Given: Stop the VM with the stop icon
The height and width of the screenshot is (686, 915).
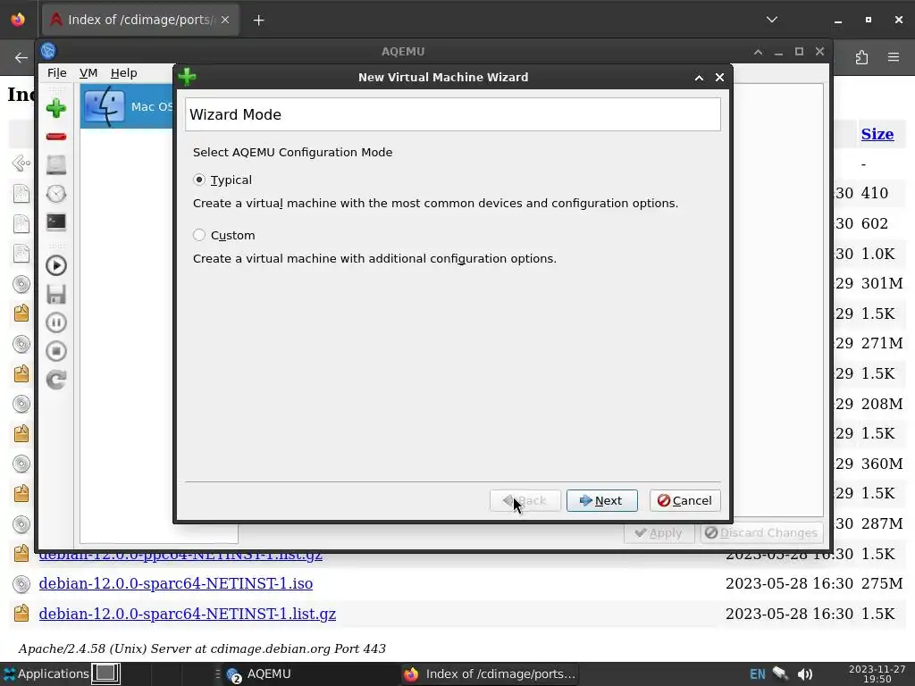Looking at the screenshot, I should point(56,351).
